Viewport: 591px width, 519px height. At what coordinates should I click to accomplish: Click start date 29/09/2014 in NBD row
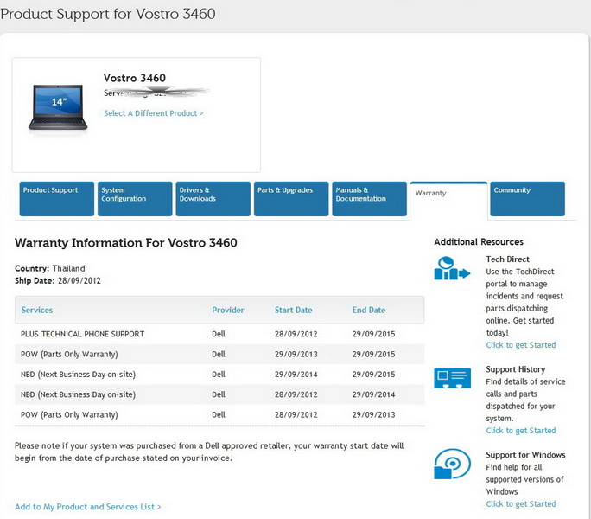[295, 375]
